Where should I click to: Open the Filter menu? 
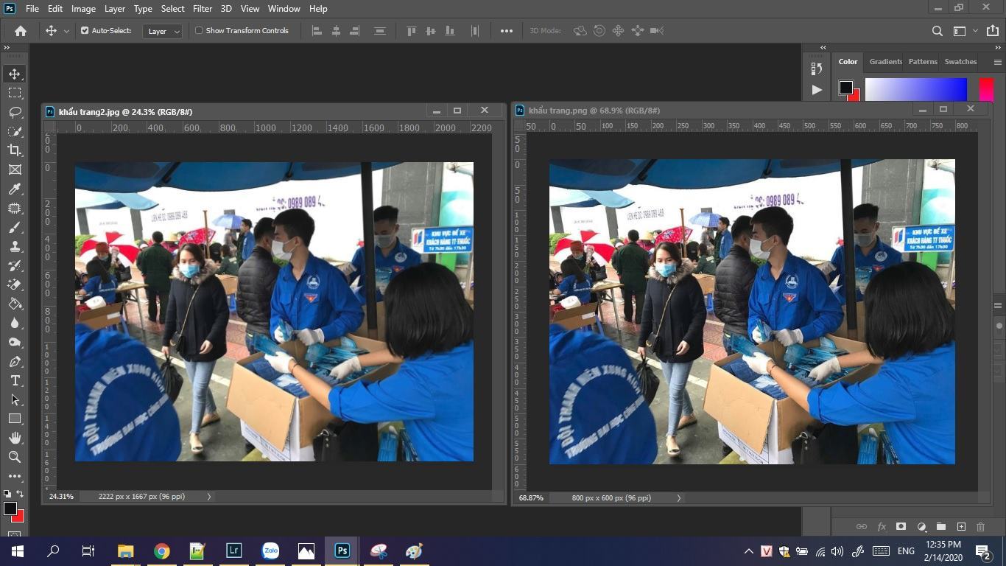click(202, 9)
